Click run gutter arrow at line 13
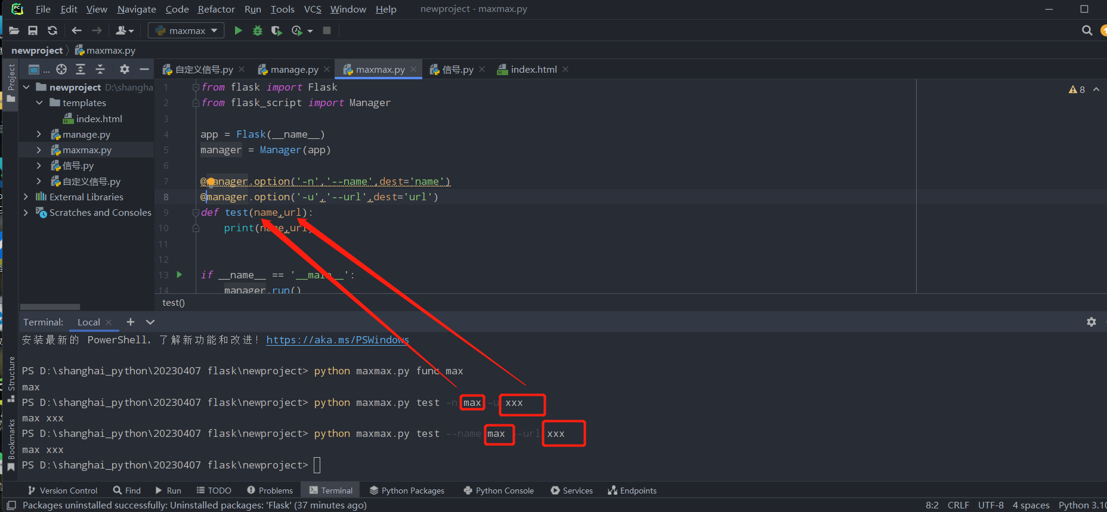This screenshot has height=512, width=1107. coord(179,275)
